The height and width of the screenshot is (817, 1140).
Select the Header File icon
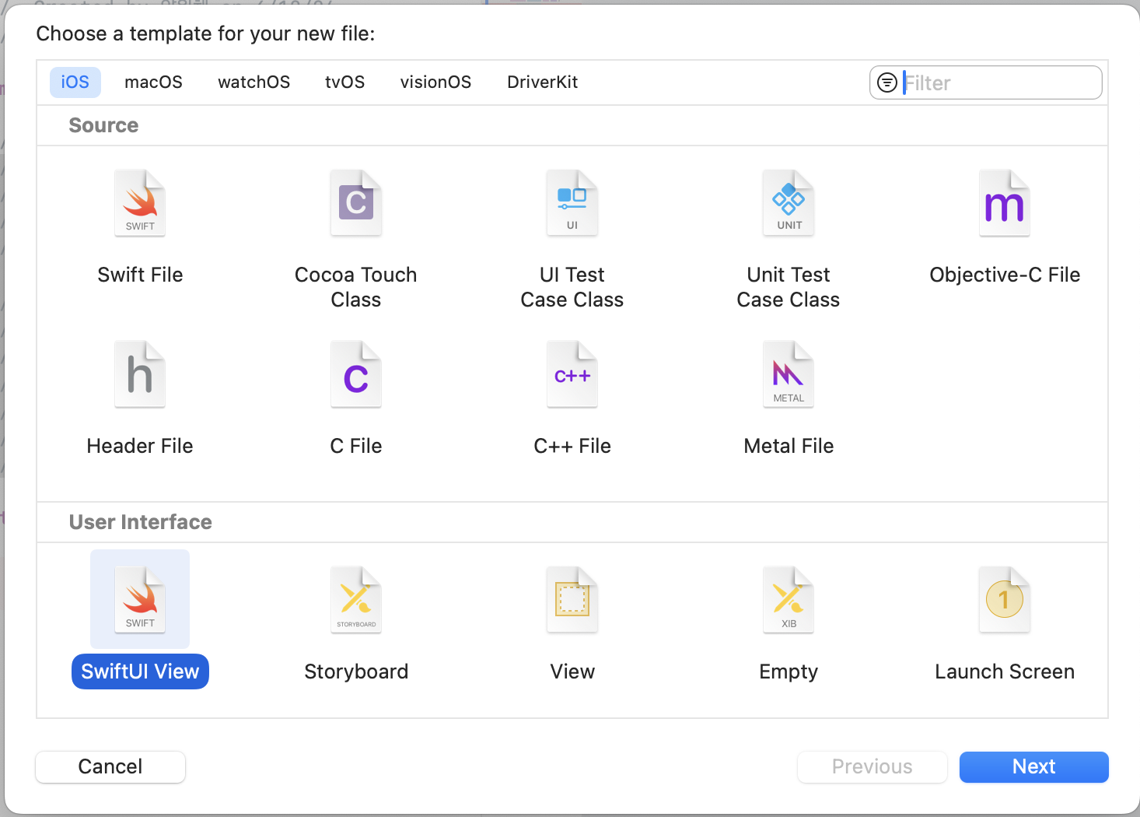click(x=140, y=374)
